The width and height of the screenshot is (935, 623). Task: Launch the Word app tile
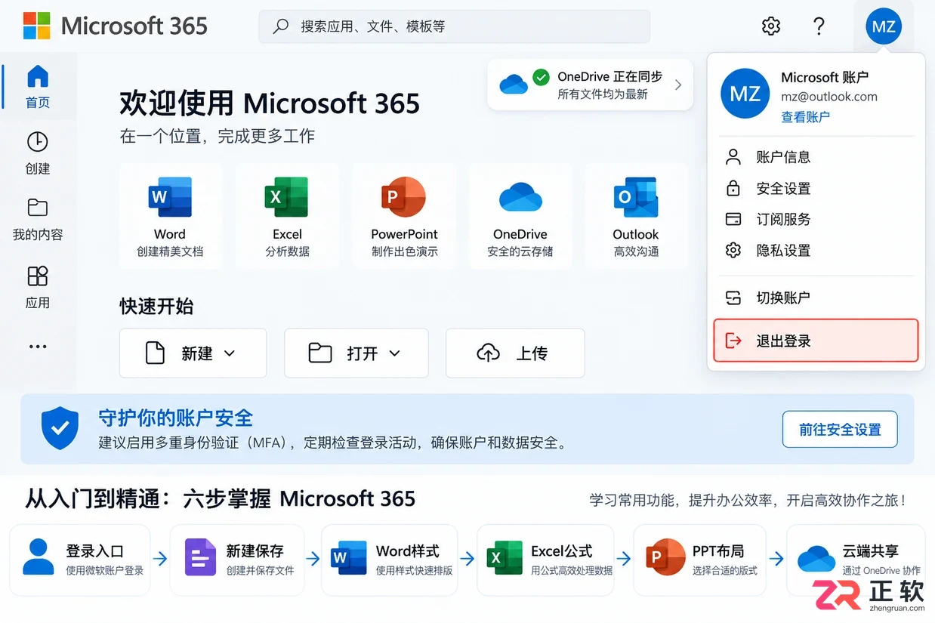pyautogui.click(x=170, y=216)
